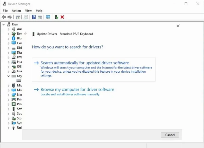Click the Update driver toolbar icon with green arrow

[x=56, y=17]
